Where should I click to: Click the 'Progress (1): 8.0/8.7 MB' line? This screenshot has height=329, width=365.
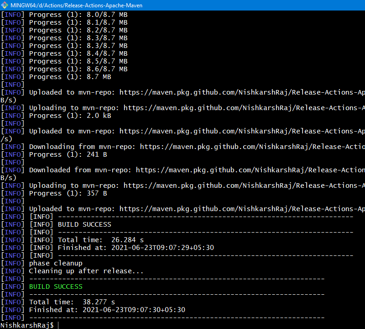point(78,15)
